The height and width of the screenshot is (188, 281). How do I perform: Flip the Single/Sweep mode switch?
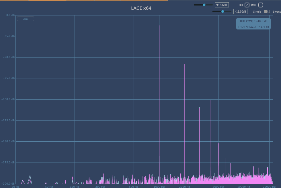pyautogui.click(x=267, y=11)
